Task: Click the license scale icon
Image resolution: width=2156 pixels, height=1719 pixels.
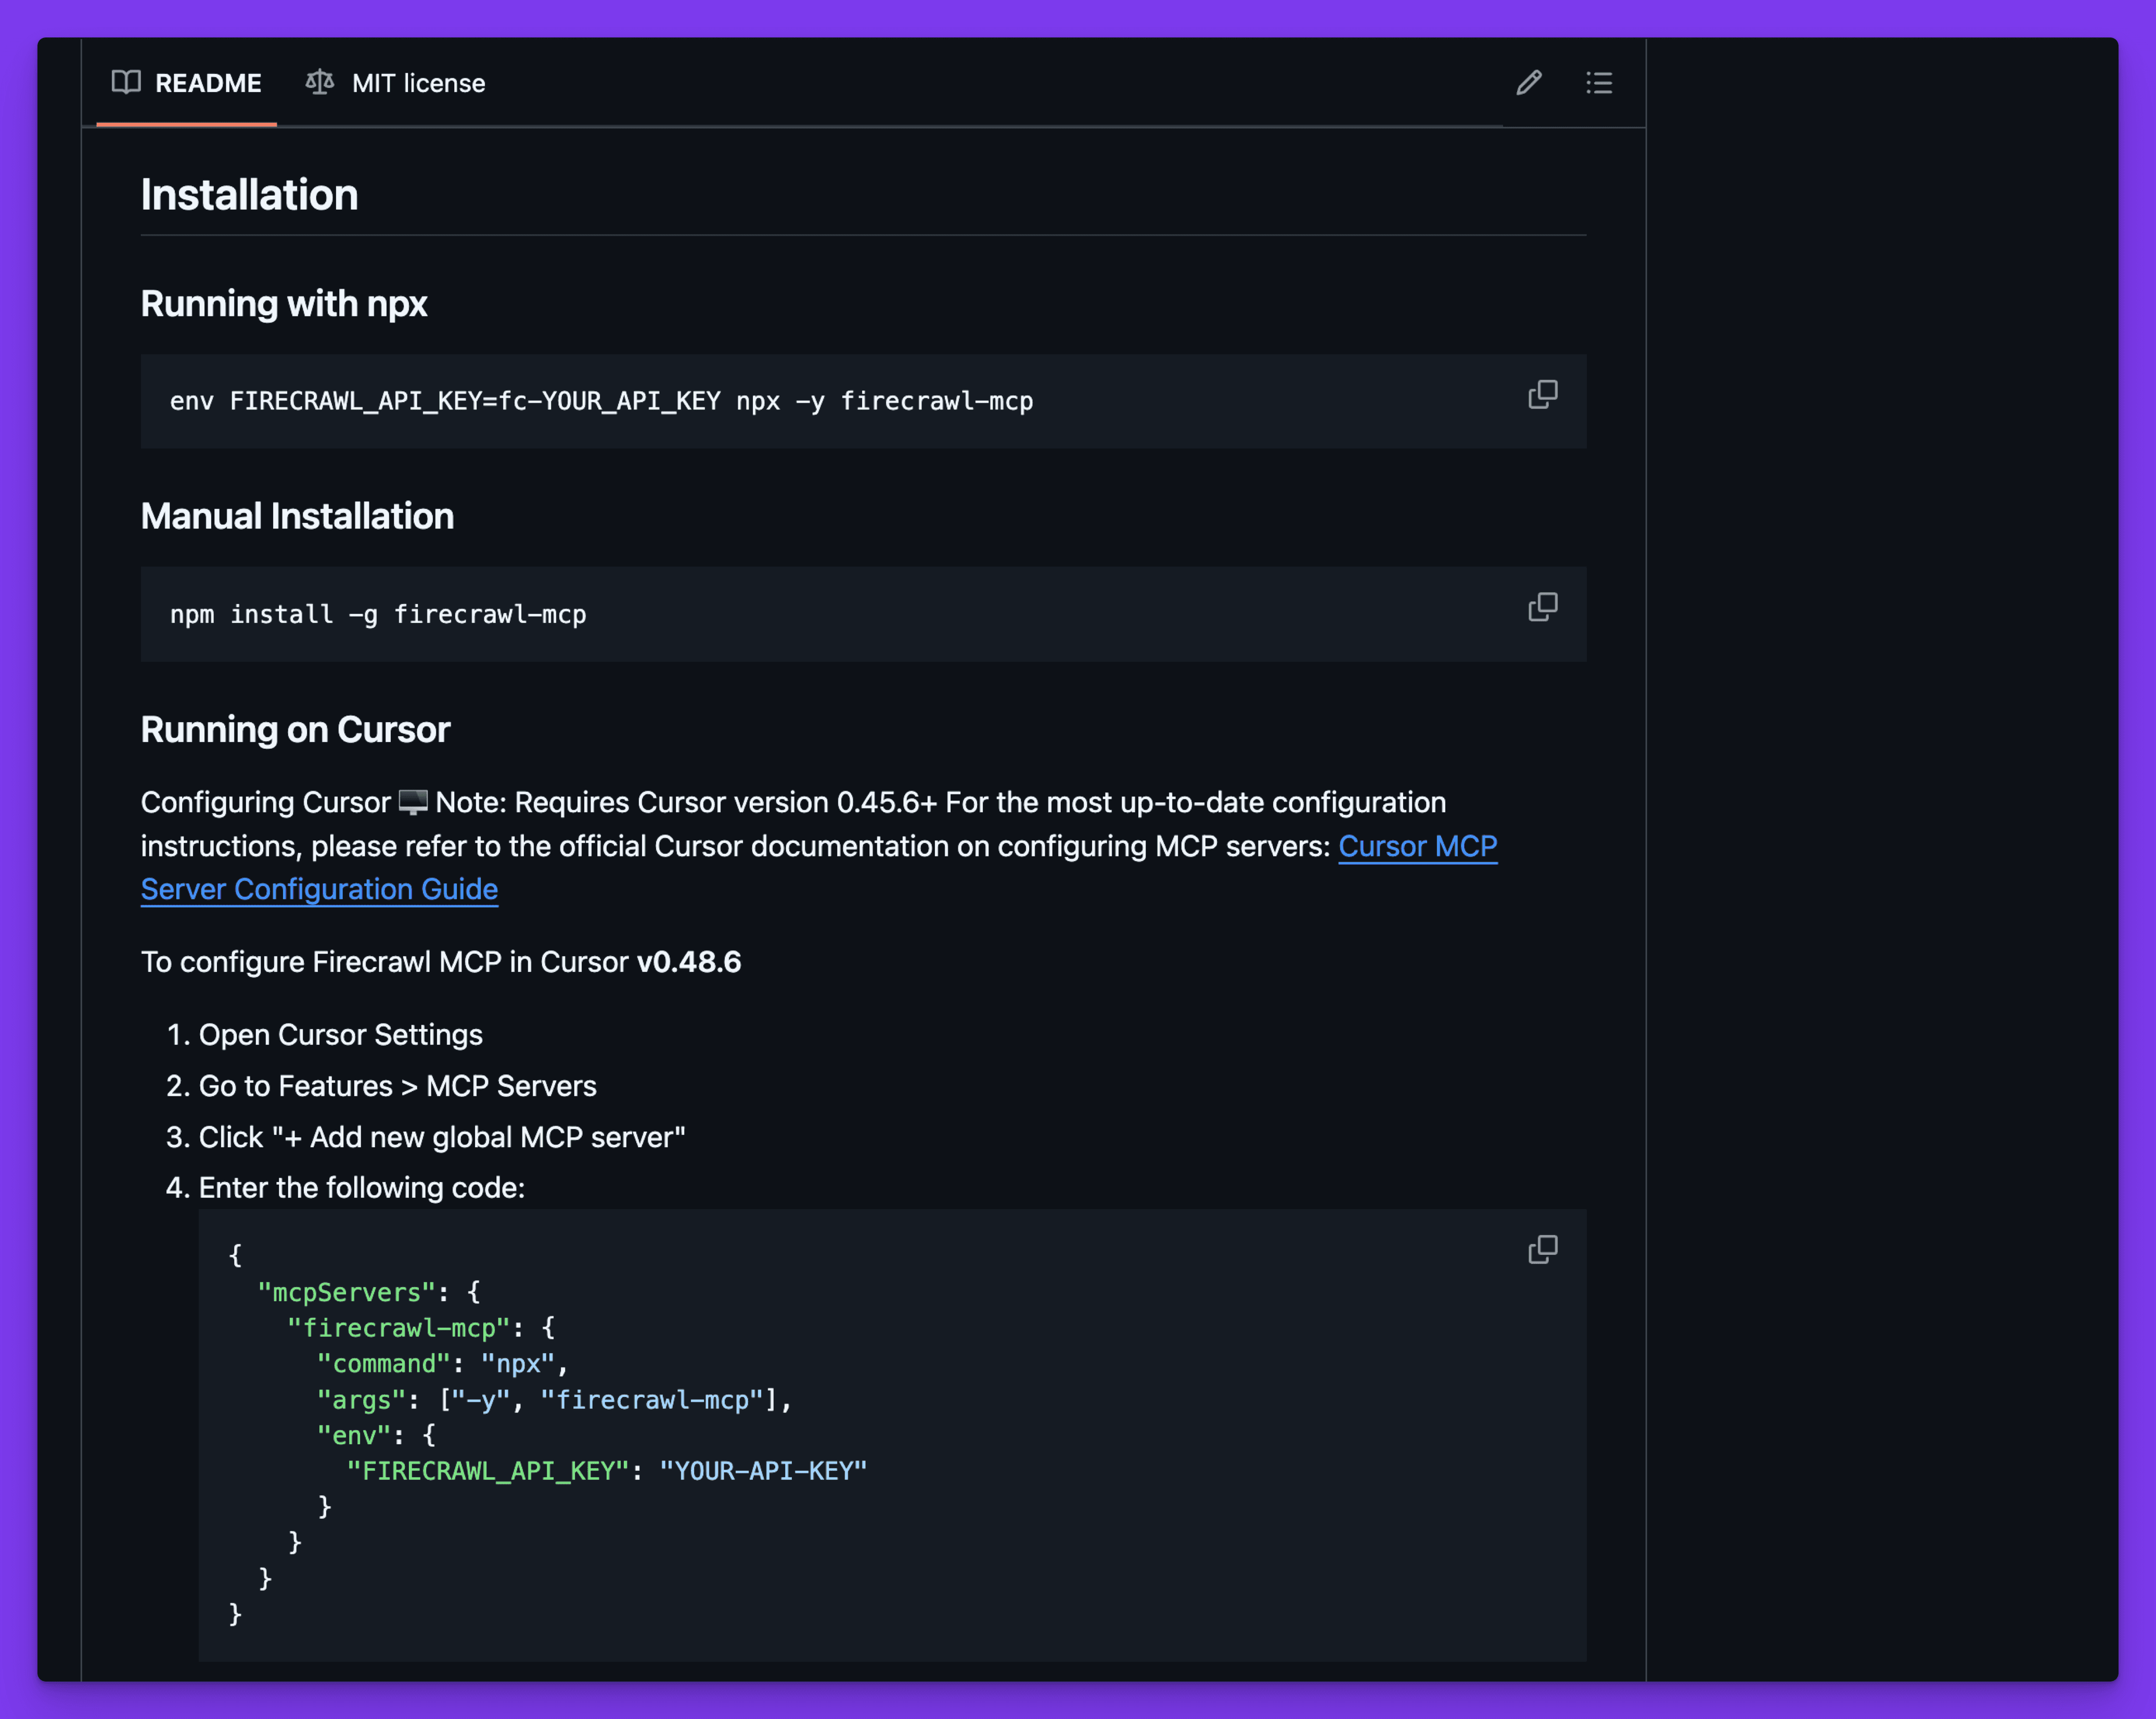Action: tap(320, 82)
